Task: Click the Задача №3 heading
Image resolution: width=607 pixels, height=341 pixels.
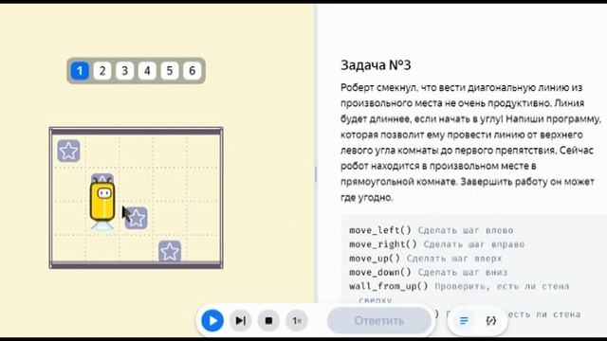Action: [x=376, y=65]
